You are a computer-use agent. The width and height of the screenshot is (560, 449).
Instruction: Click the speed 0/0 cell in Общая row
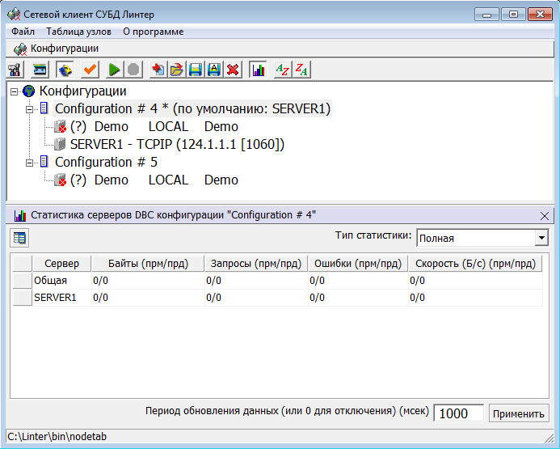point(475,281)
